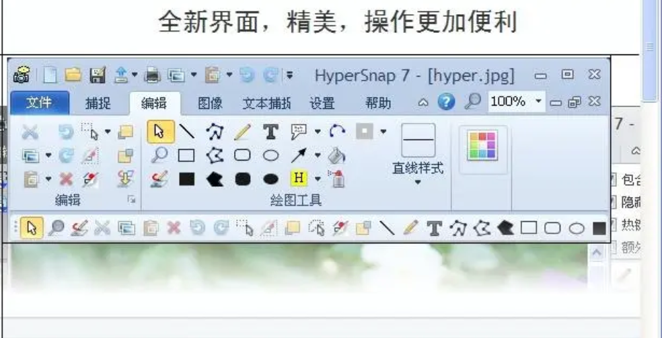Select the hollow ellipse tool in ribbon
This screenshot has width=662, height=338.
click(x=270, y=155)
